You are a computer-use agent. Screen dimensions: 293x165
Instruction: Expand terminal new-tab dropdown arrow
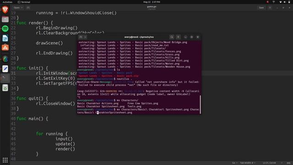85,37
